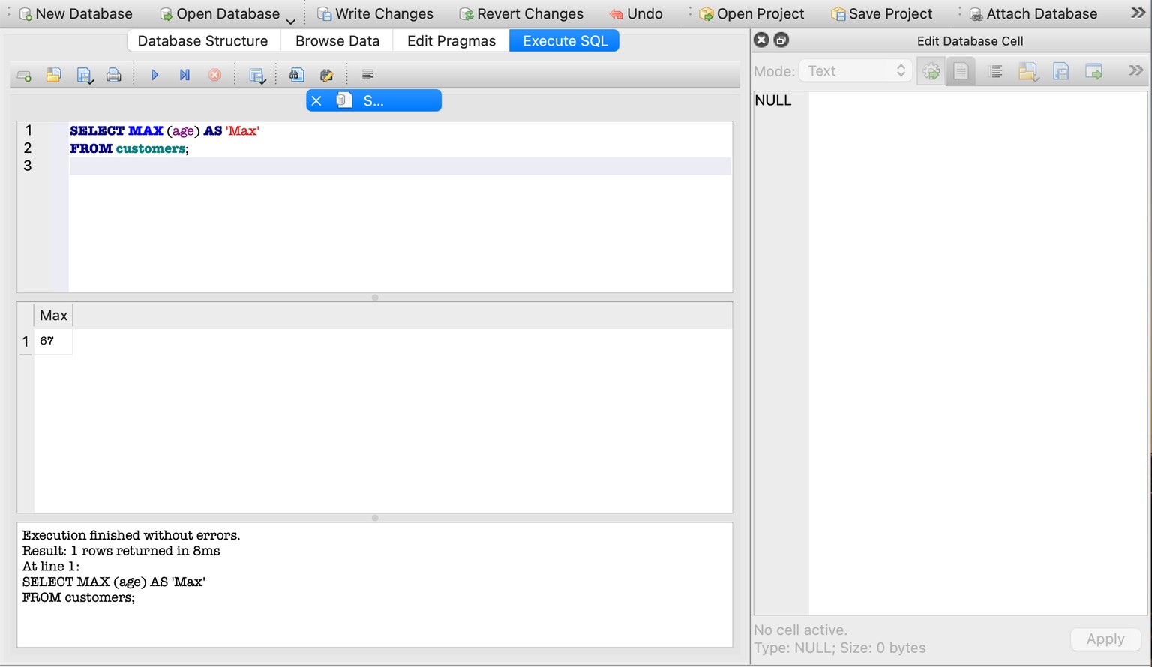Viewport: 1152px width, 667px height.
Task: Execute all SQL with play icon
Action: [154, 75]
